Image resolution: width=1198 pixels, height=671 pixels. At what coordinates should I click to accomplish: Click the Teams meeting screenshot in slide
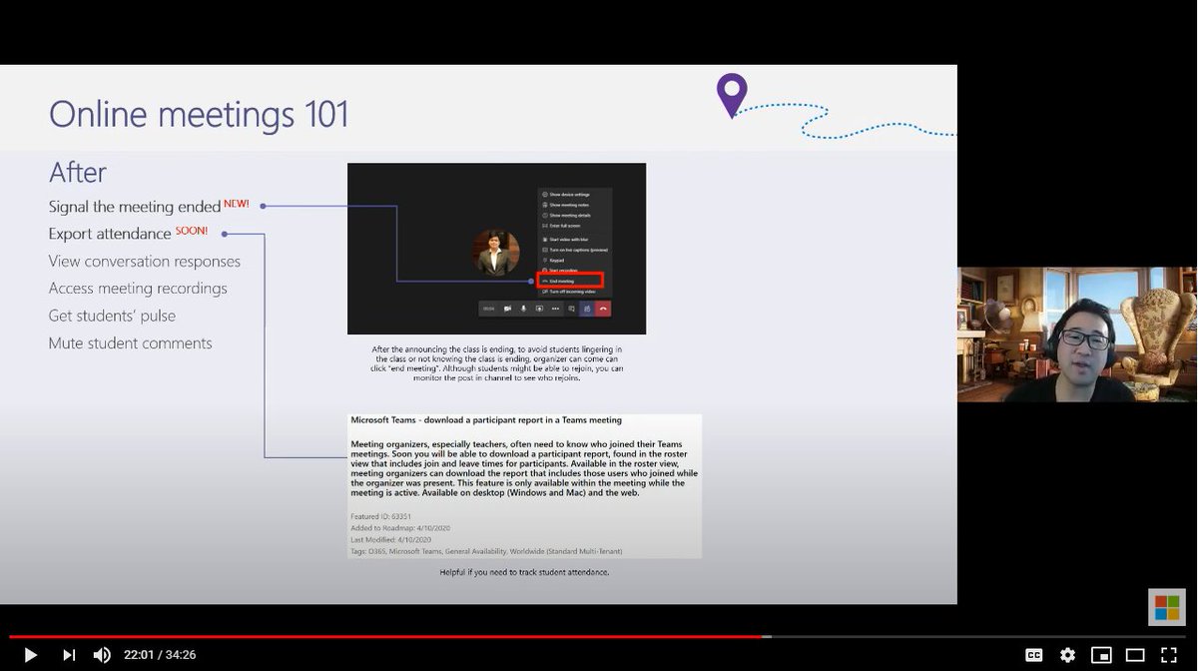[496, 249]
